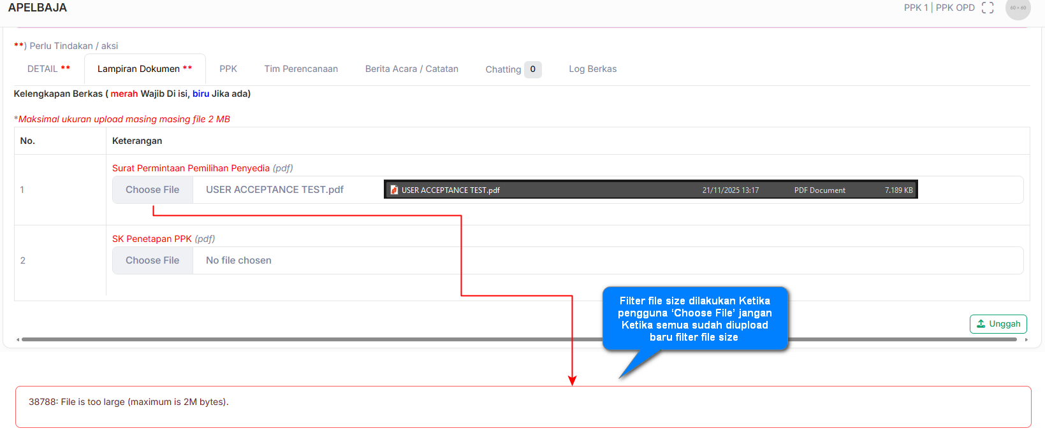Click the Keterangan column header
This screenshot has height=433, width=1045.
tap(137, 141)
